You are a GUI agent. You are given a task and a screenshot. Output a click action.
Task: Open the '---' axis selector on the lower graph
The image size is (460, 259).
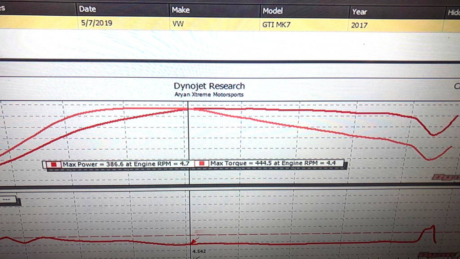click(x=8, y=200)
